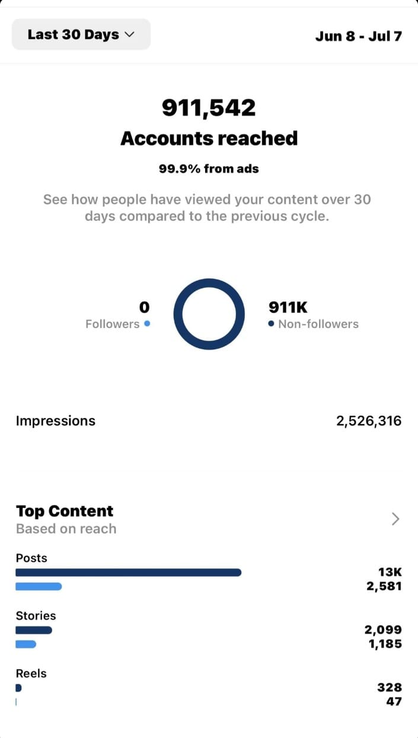Click the dark blue Non-followers legend dot
Image resolution: width=418 pixels, height=738 pixels.
[271, 324]
